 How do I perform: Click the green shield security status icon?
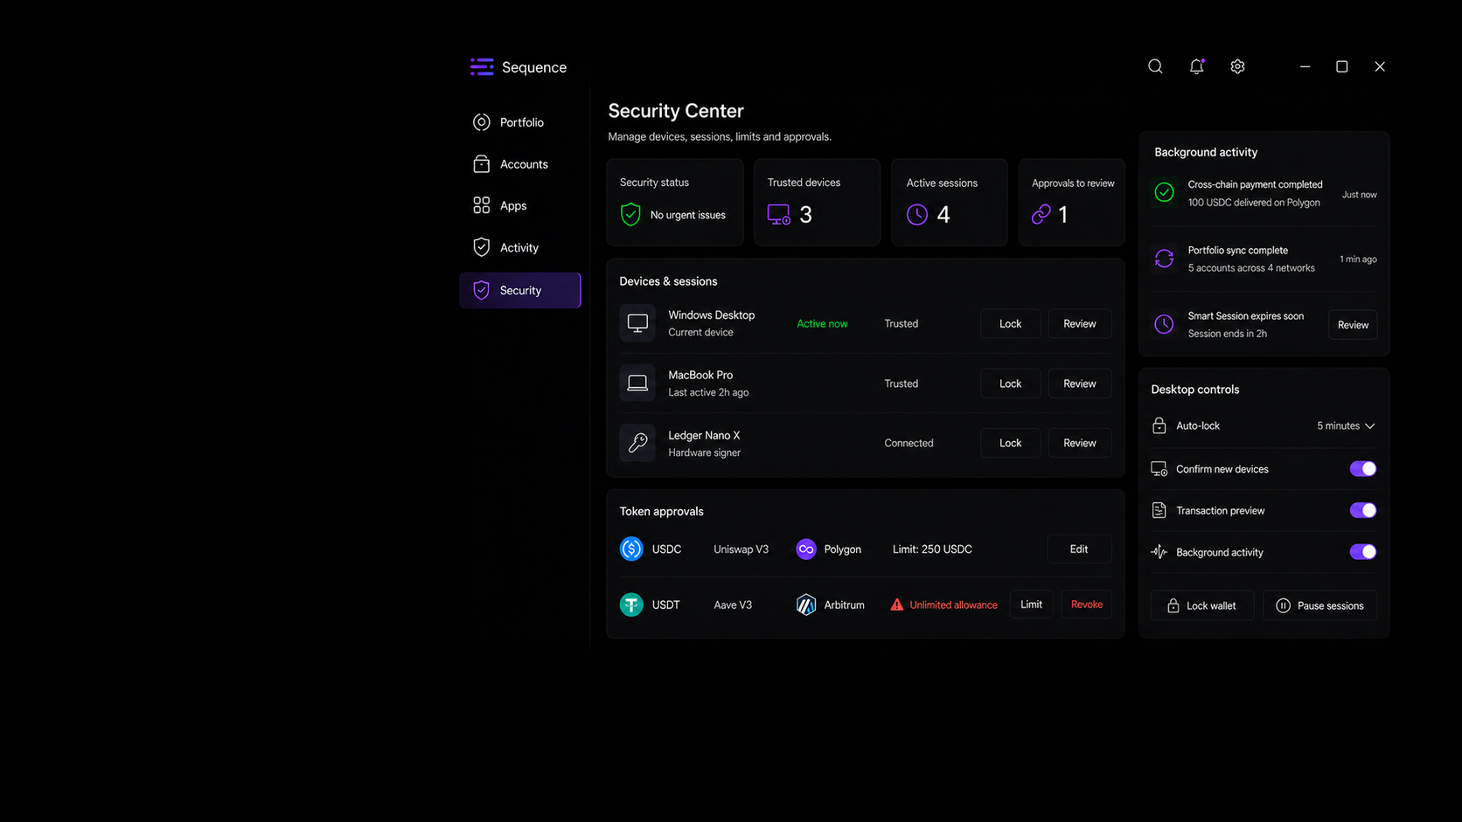tap(630, 214)
